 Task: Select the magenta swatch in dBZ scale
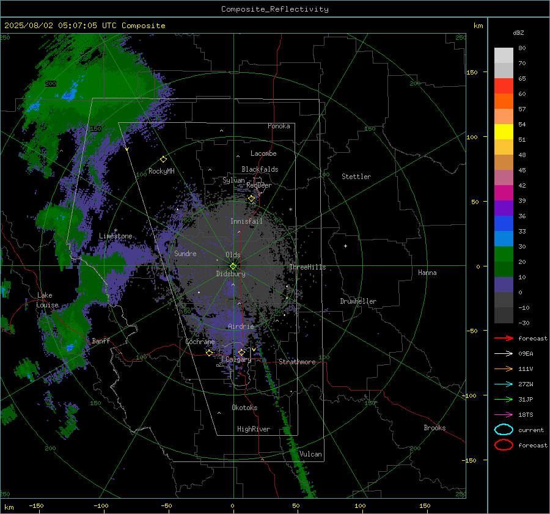(x=504, y=193)
